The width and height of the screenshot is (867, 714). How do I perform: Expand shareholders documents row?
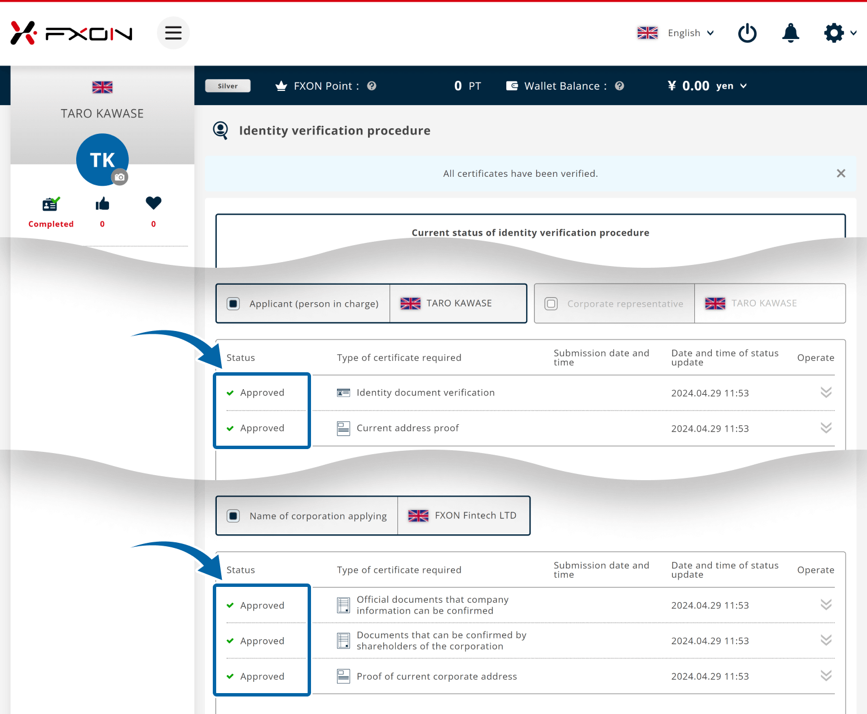click(826, 641)
